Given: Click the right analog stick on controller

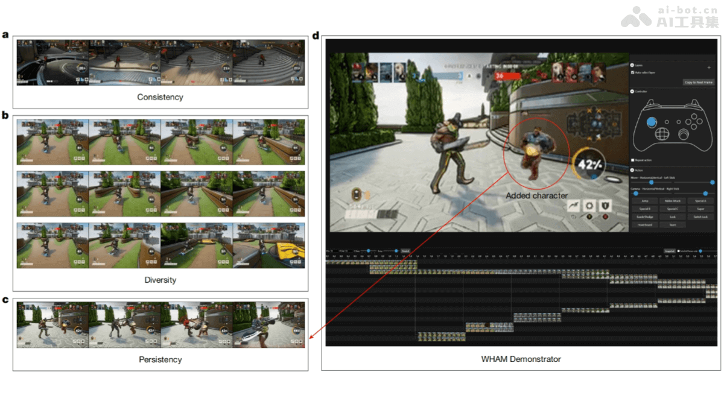Looking at the screenshot, I should (x=684, y=134).
